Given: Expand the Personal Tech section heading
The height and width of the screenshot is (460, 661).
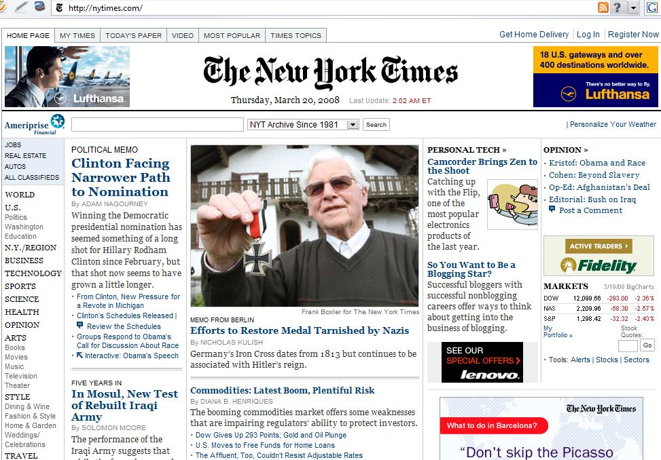Looking at the screenshot, I should tap(467, 150).
